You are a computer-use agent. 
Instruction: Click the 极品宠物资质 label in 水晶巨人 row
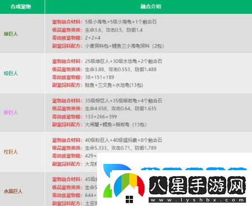tap(67, 187)
